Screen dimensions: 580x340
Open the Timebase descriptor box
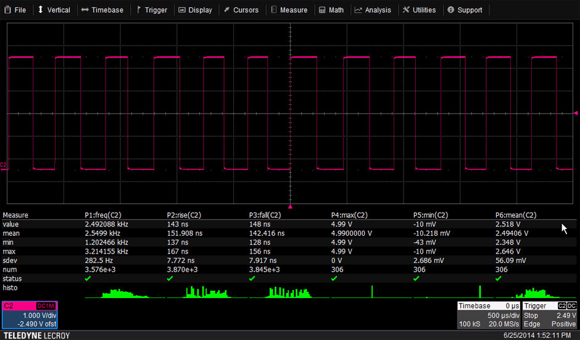(x=489, y=315)
